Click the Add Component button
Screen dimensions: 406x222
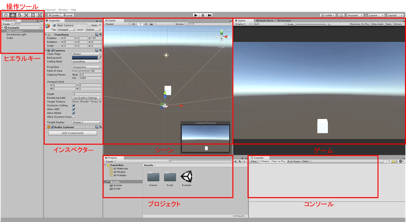pyautogui.click(x=73, y=133)
